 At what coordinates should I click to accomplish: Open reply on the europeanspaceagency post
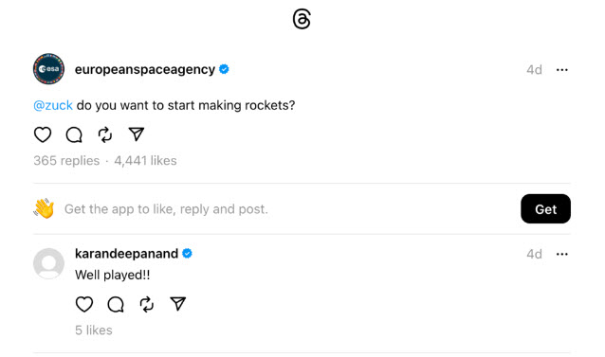coord(74,134)
